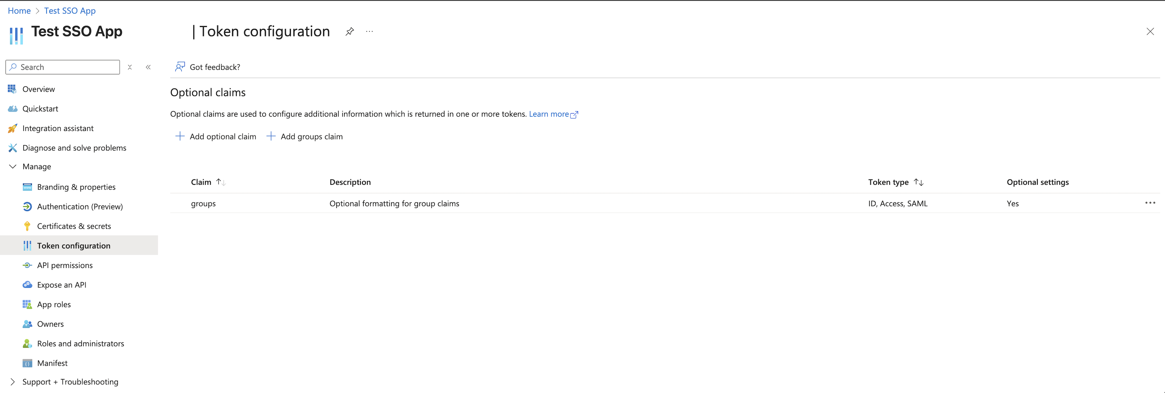Image resolution: width=1165 pixels, height=393 pixels.
Task: Open API permissions page
Action: [x=65, y=265]
